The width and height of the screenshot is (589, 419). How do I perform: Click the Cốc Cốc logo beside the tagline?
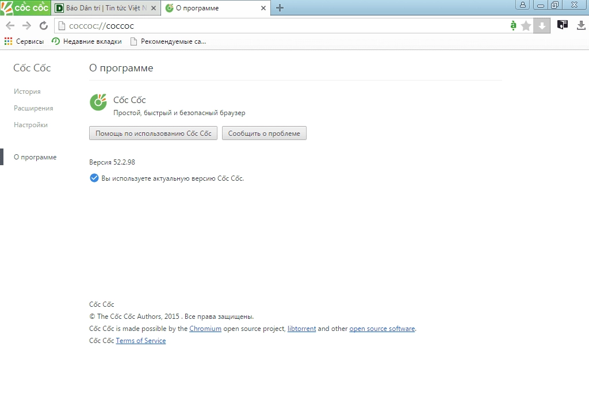point(98,102)
